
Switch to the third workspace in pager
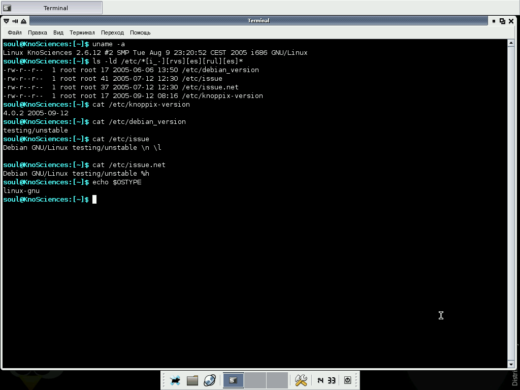[x=277, y=380]
